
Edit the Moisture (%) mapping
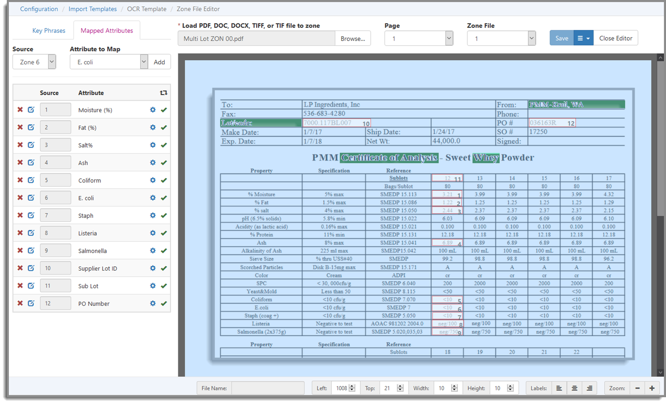click(x=31, y=110)
